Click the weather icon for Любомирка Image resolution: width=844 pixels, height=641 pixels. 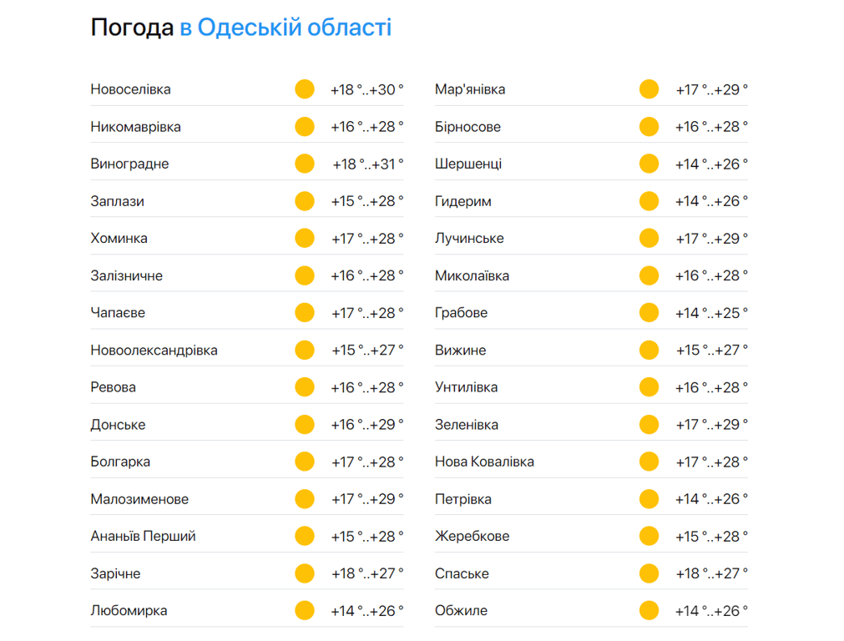pos(304,610)
